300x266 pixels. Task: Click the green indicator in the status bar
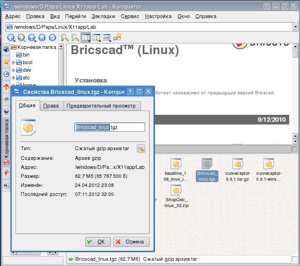click(x=70, y=259)
